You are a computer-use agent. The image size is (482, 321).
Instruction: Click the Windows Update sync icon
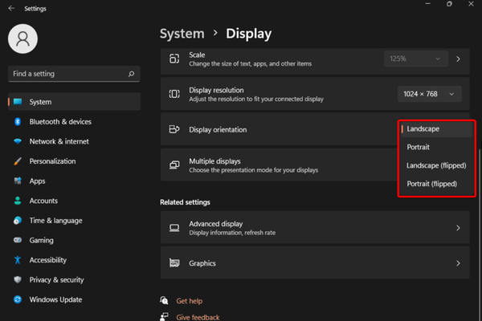click(x=18, y=299)
